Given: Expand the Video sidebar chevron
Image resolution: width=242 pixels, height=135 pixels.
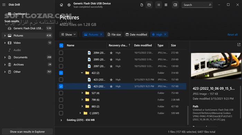Looking at the screenshot, I should tap(5, 43).
